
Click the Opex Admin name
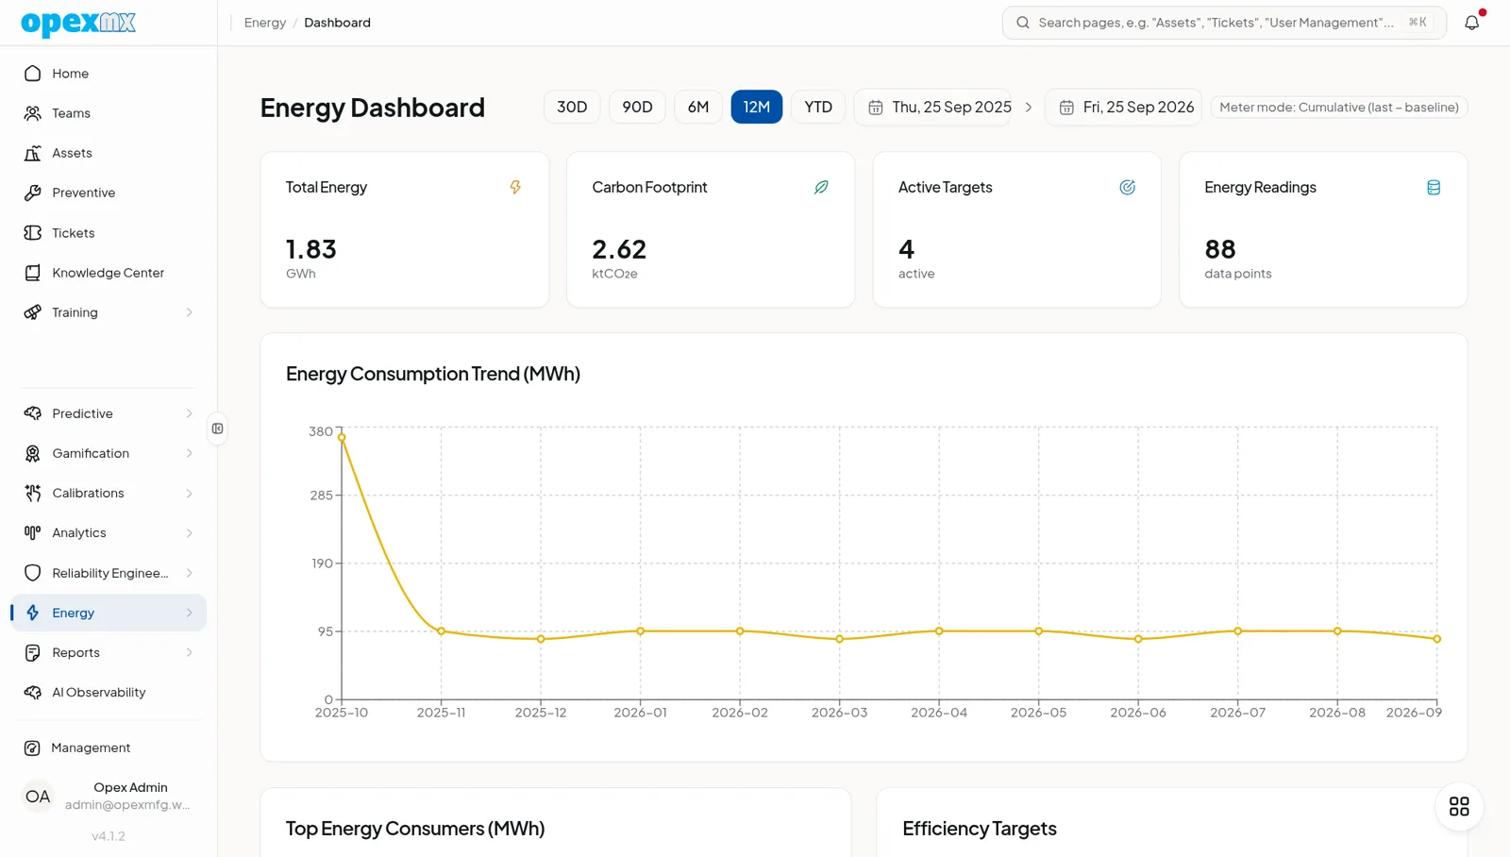[x=130, y=787]
